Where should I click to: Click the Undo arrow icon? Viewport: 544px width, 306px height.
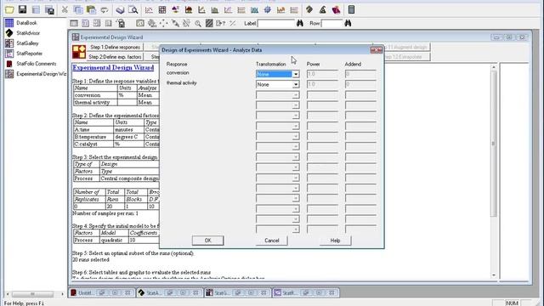click(105, 9)
